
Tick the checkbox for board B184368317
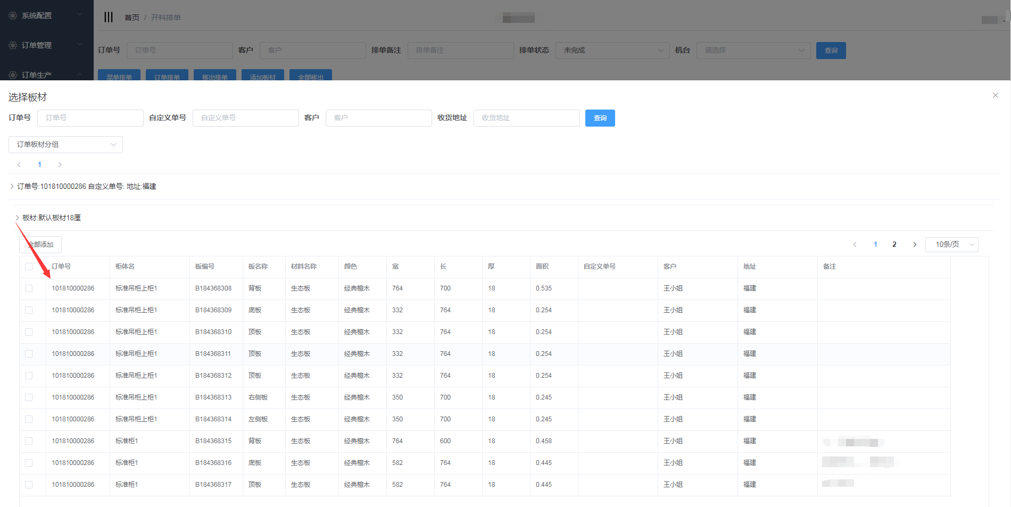pos(29,485)
